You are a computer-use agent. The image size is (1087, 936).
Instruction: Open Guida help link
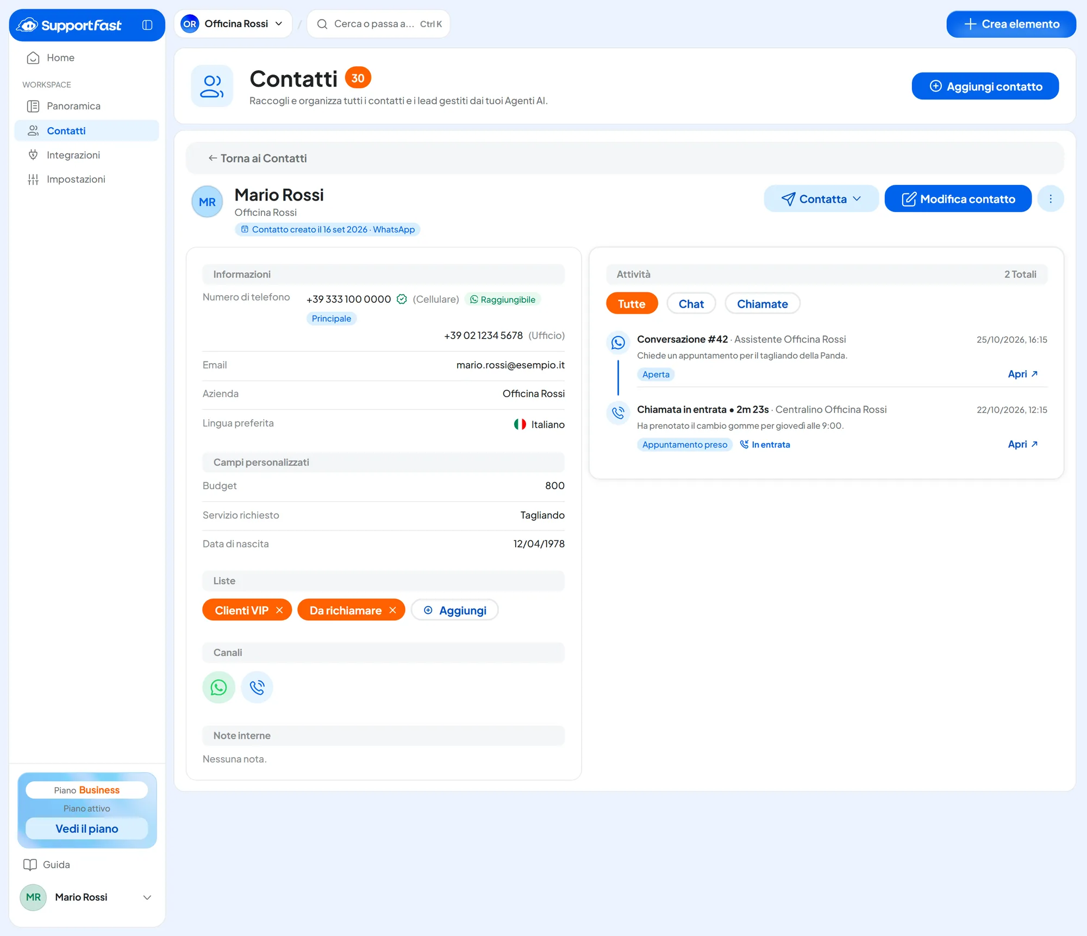tap(47, 864)
